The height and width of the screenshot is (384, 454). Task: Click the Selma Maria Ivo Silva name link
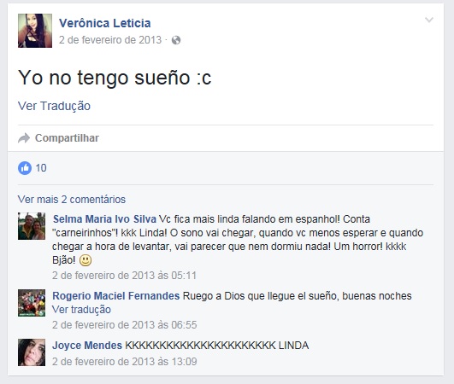click(x=104, y=219)
